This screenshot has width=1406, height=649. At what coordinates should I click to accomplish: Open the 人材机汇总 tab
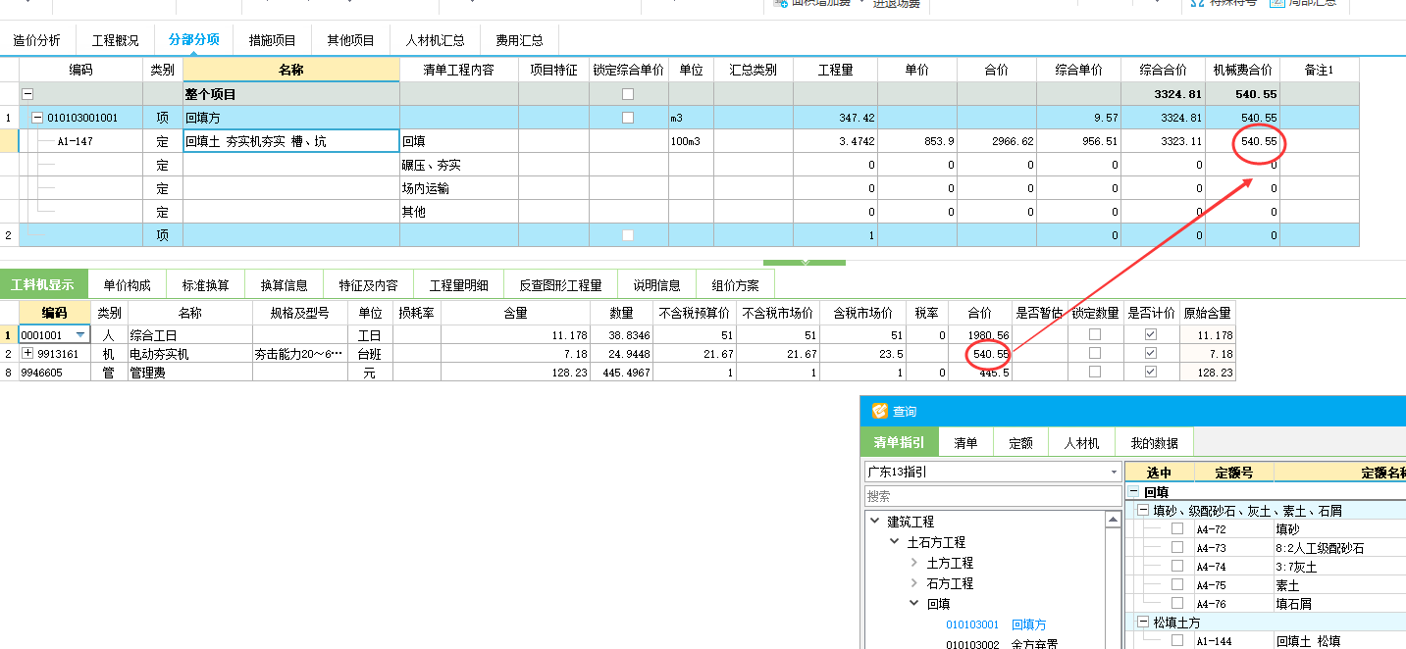pos(436,40)
